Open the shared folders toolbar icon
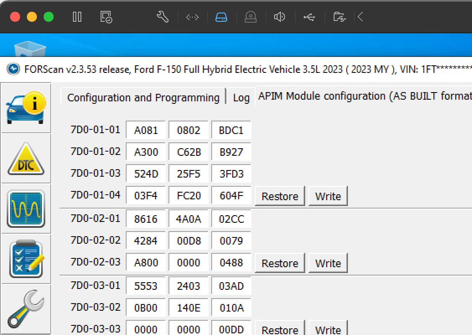This screenshot has height=335, width=472. (339, 17)
